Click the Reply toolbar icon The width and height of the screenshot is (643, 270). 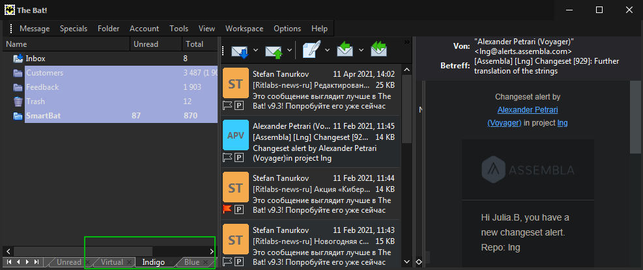pos(345,50)
